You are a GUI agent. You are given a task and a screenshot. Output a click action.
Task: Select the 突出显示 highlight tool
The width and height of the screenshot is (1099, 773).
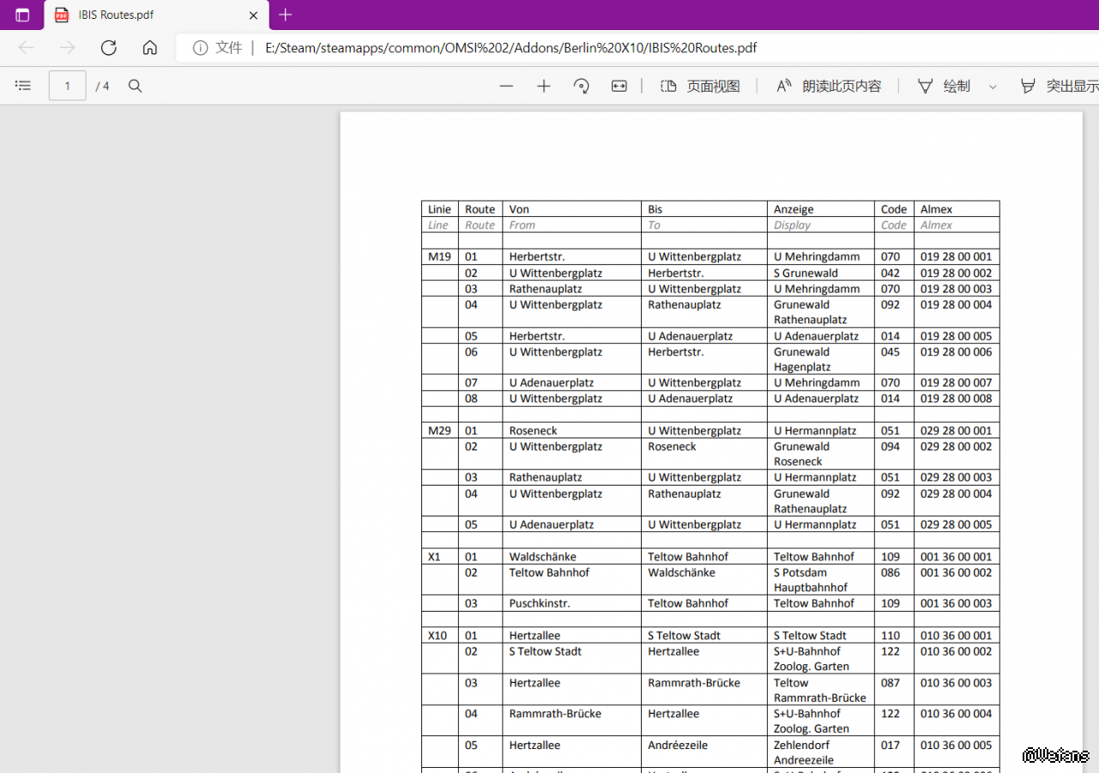pos(1060,86)
